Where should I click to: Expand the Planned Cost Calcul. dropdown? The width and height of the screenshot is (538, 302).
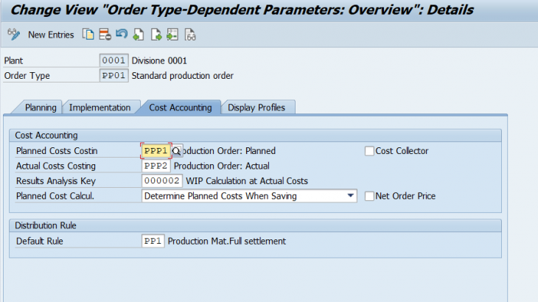click(350, 196)
